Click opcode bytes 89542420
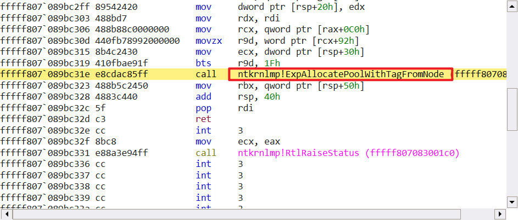This screenshot has height=220, width=518. click(116, 7)
